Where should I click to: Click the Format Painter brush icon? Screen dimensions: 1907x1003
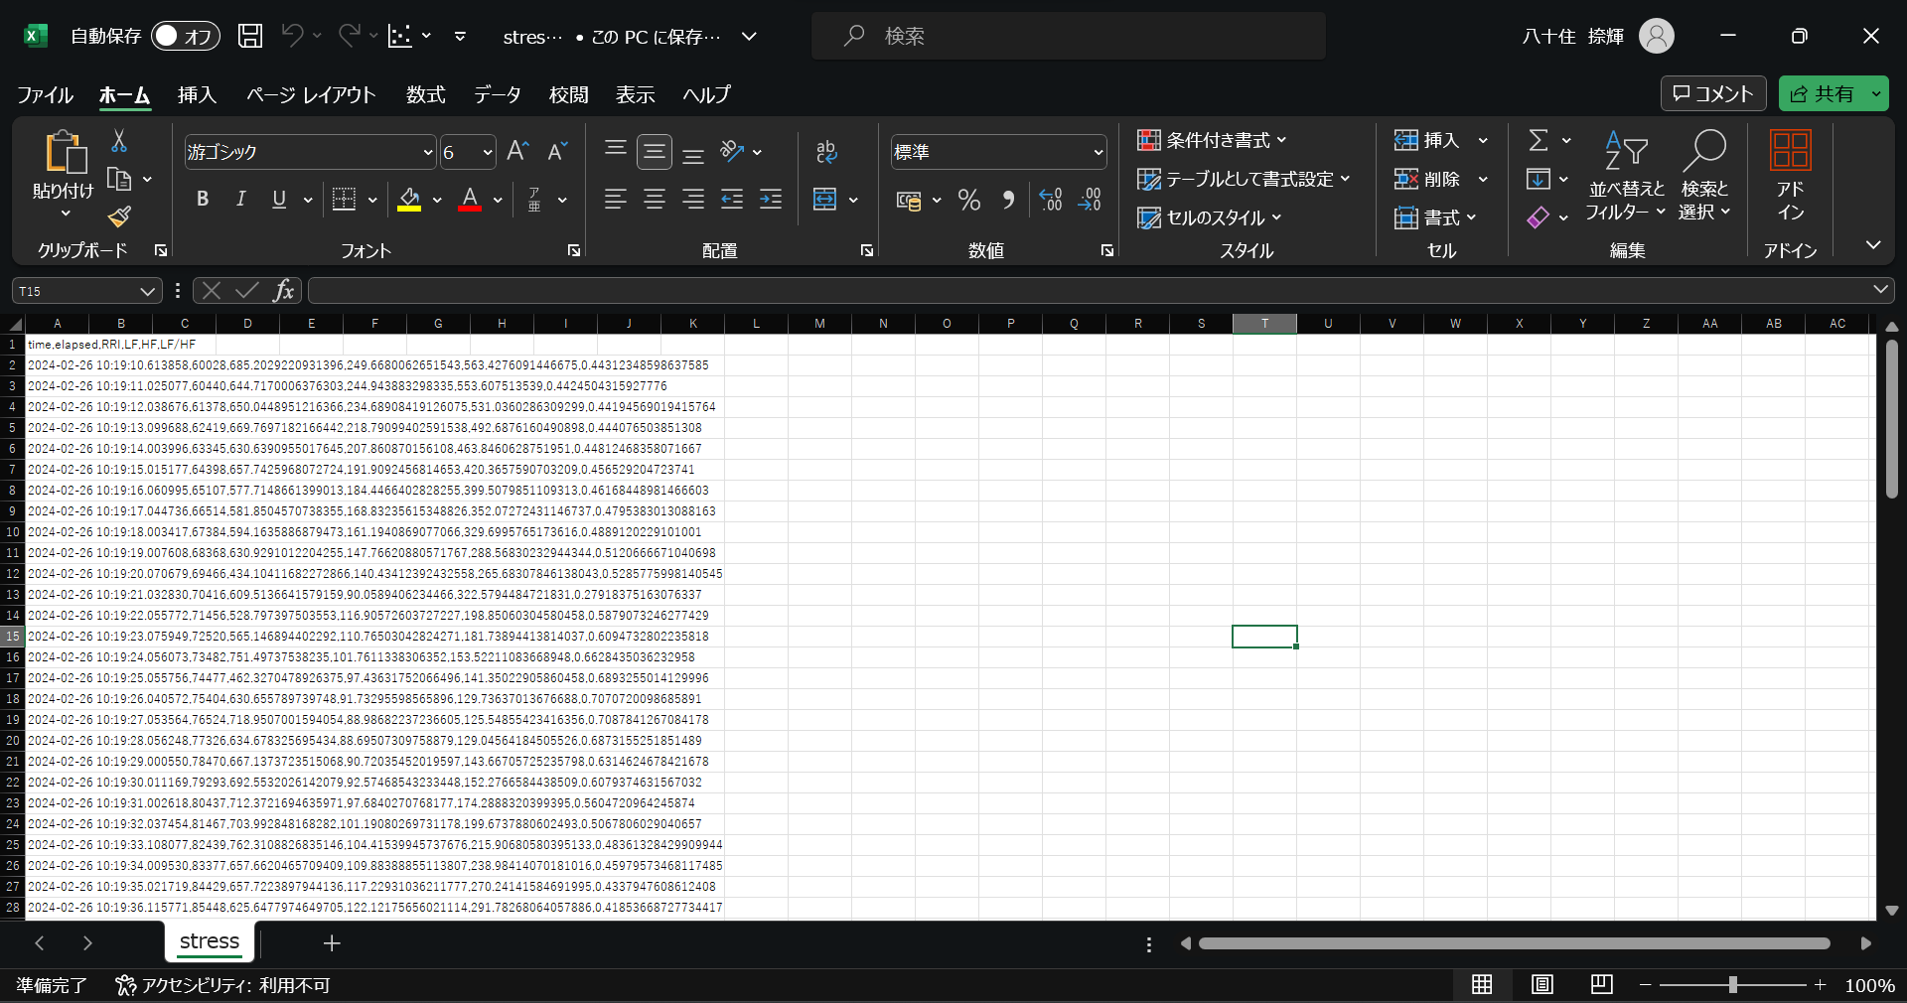(x=120, y=216)
